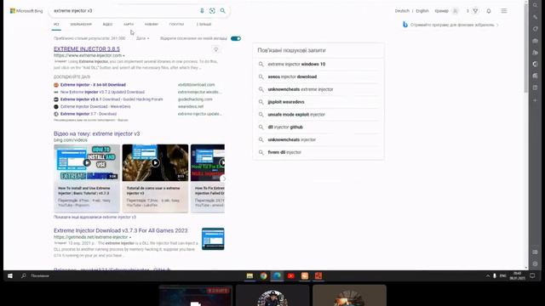Open Extreme Injector Download v3.7.3 result
The image size is (545, 306).
click(x=121, y=230)
